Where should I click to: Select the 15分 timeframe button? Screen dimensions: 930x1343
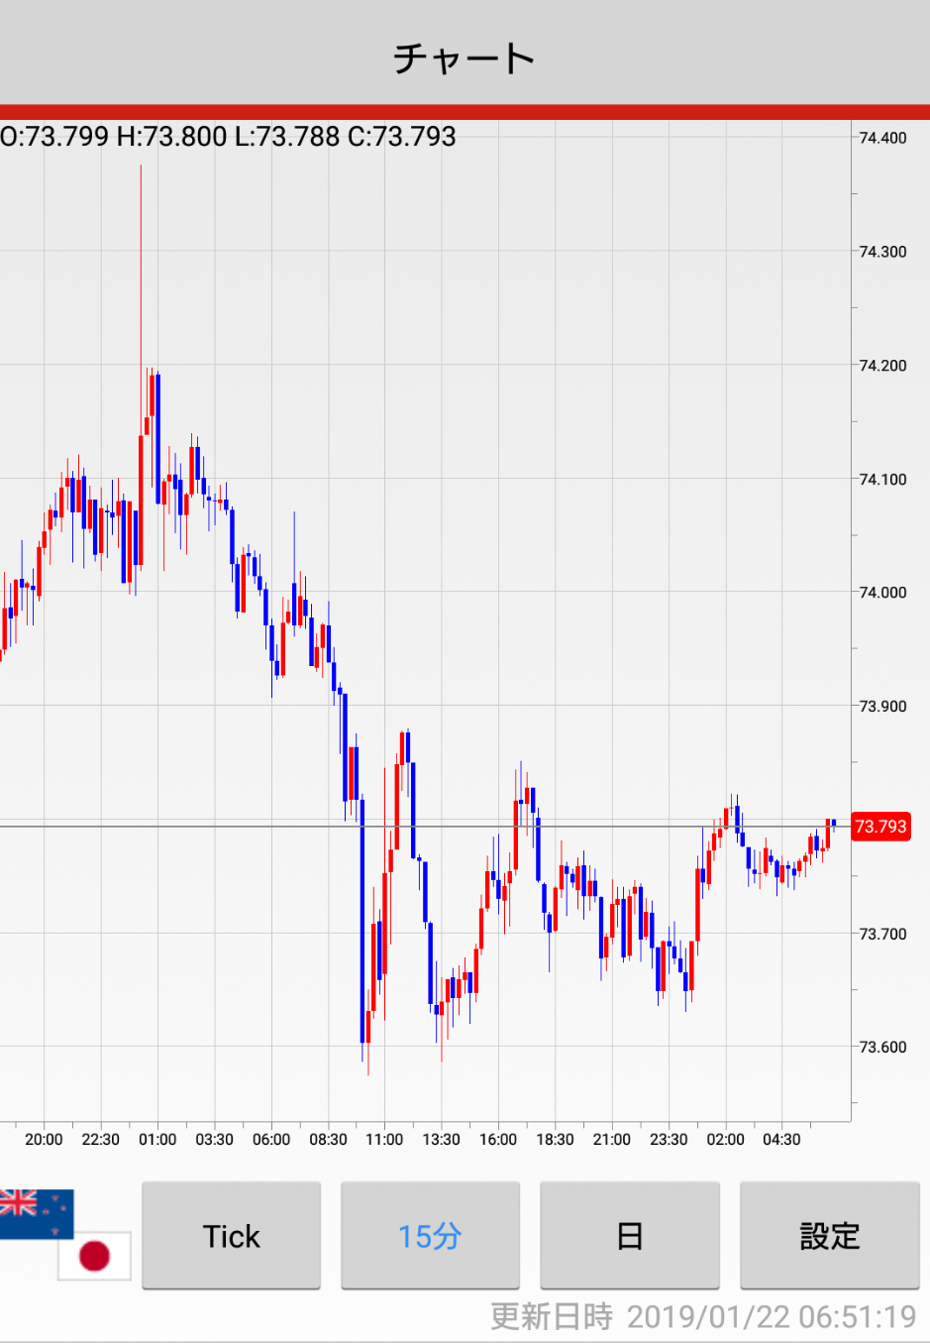[x=430, y=1236]
